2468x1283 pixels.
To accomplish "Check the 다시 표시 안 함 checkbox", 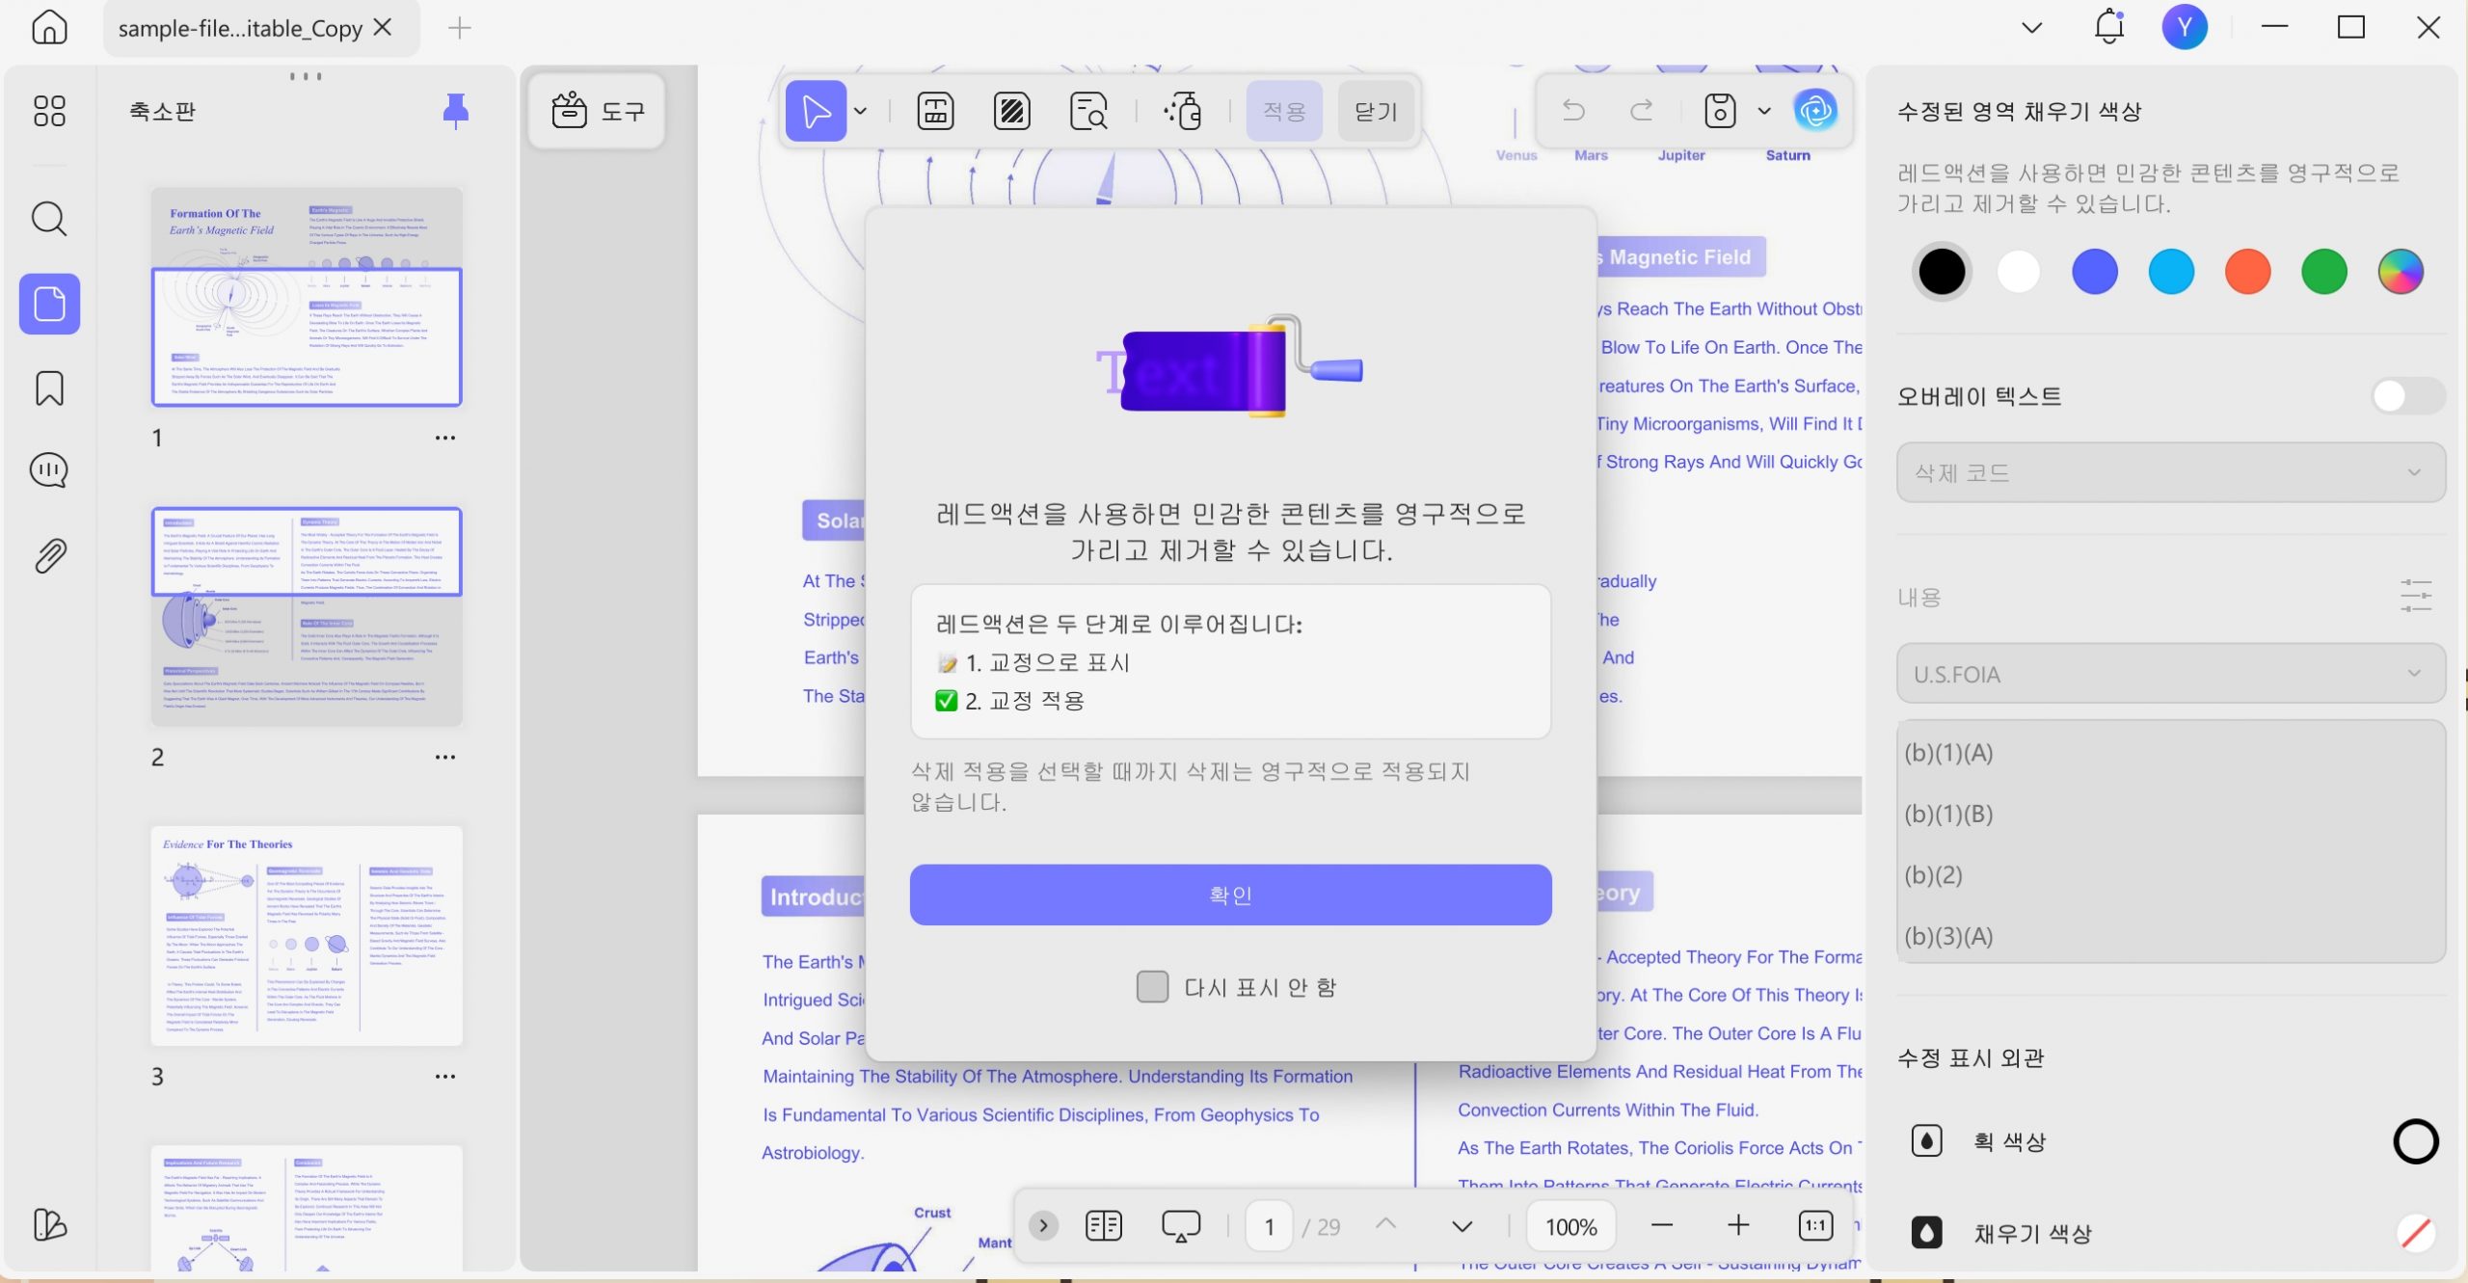I will click(x=1152, y=987).
